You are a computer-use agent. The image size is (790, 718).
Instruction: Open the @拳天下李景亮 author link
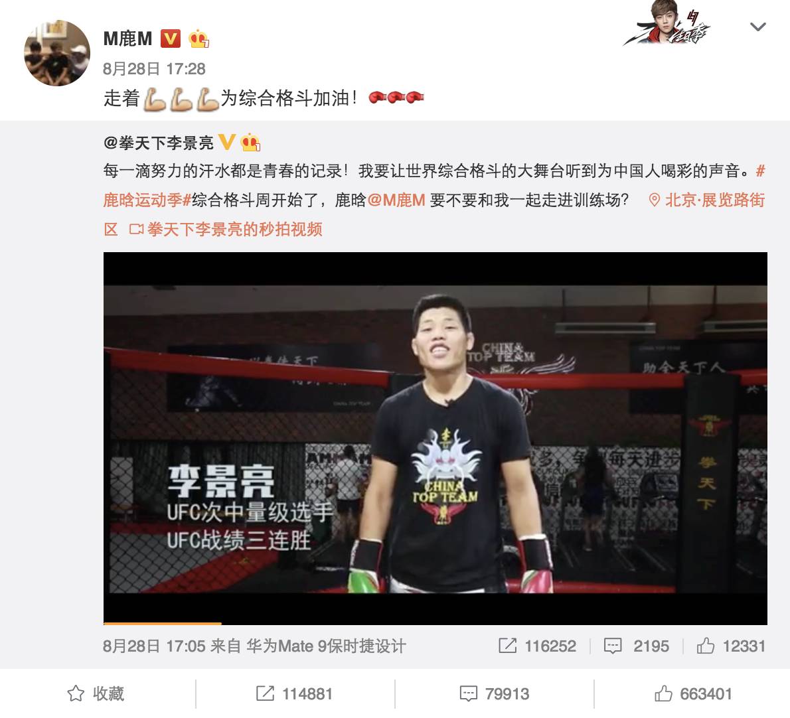pos(158,143)
